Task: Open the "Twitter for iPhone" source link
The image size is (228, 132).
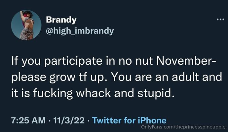Action: [x=129, y=120]
